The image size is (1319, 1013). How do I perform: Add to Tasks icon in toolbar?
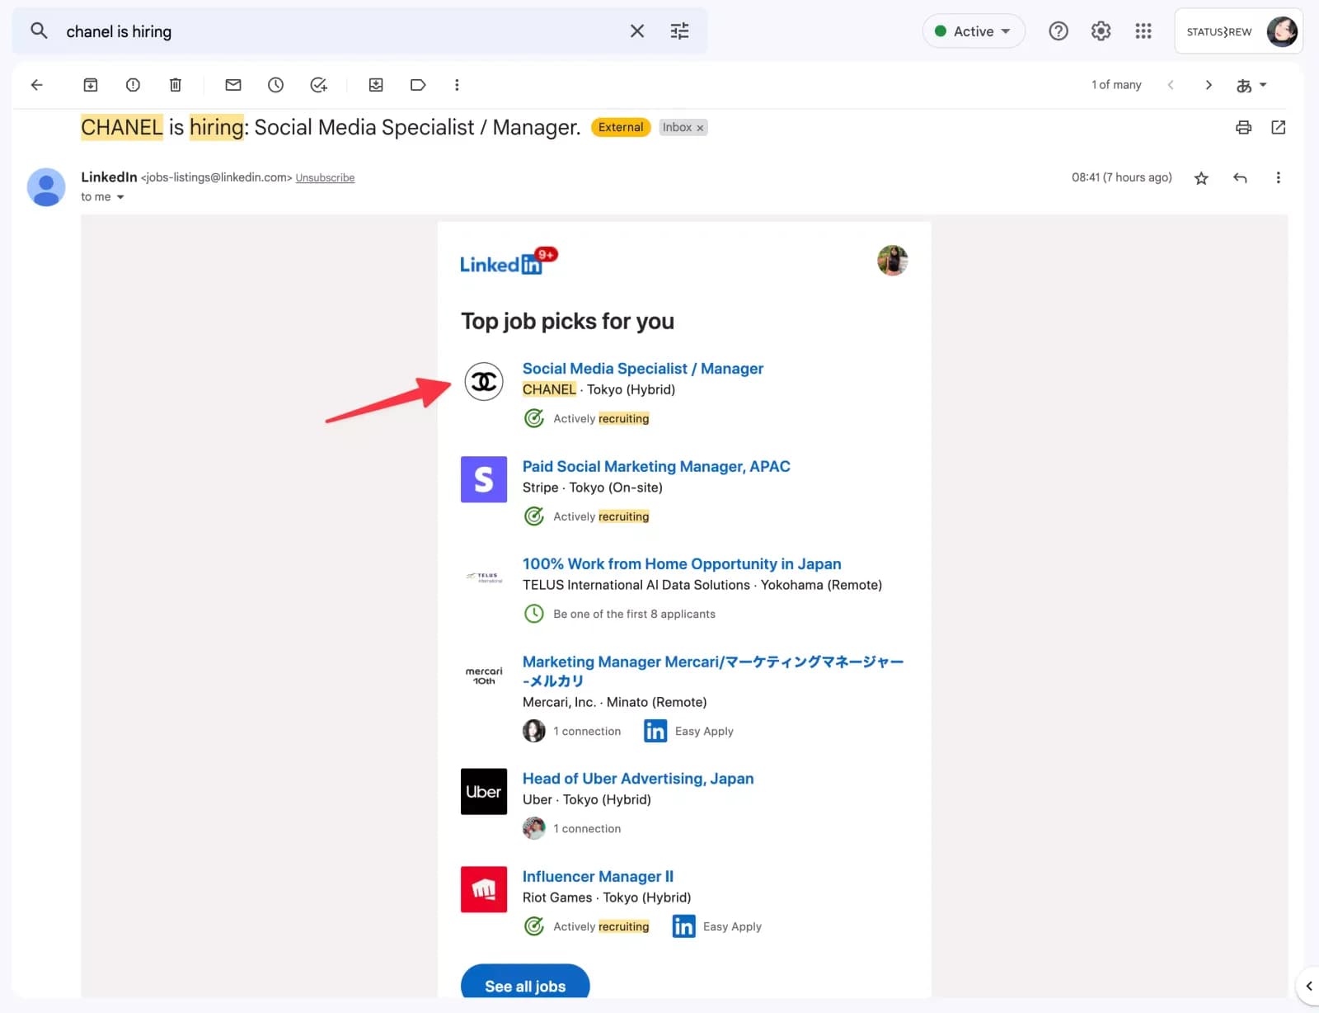pos(318,85)
